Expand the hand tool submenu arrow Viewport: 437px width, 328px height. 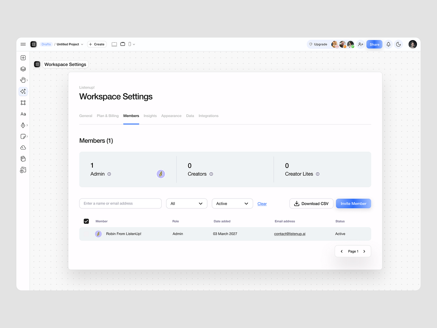[27, 80]
